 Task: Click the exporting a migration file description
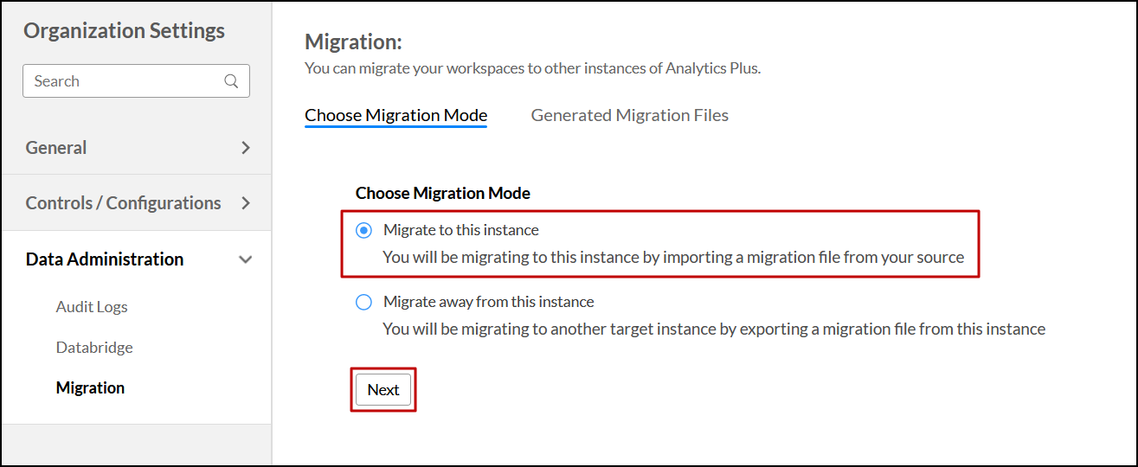pyautogui.click(x=714, y=329)
